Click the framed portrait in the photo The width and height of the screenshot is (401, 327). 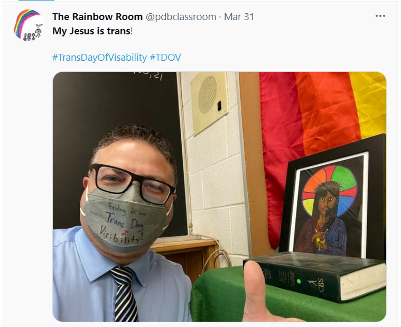click(x=333, y=197)
